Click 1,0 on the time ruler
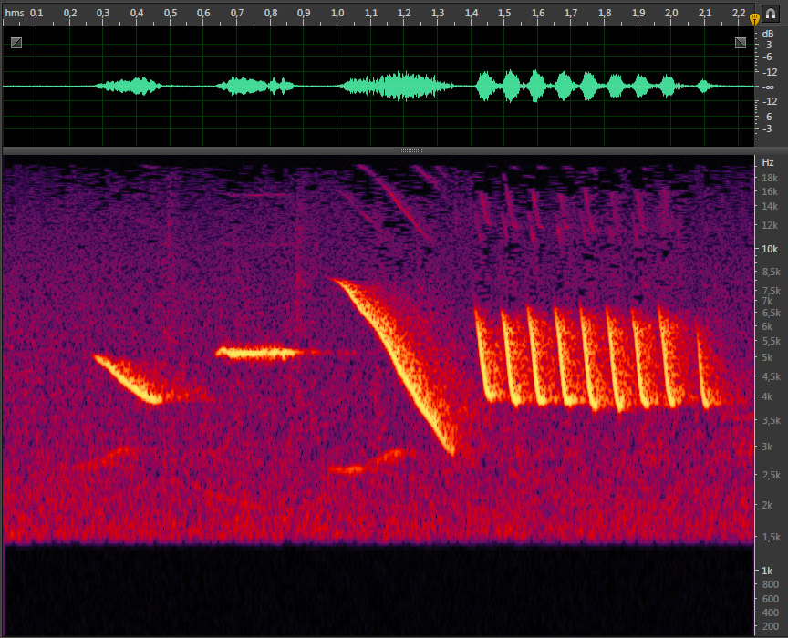Image resolution: width=788 pixels, height=638 pixels. (337, 13)
